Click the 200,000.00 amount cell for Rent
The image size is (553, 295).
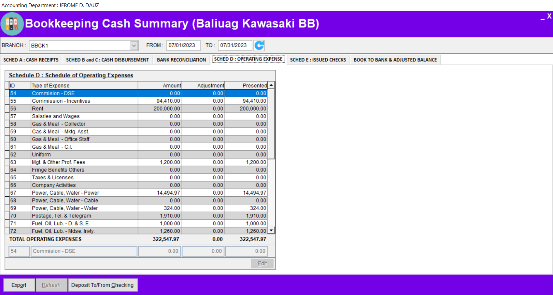159,109
